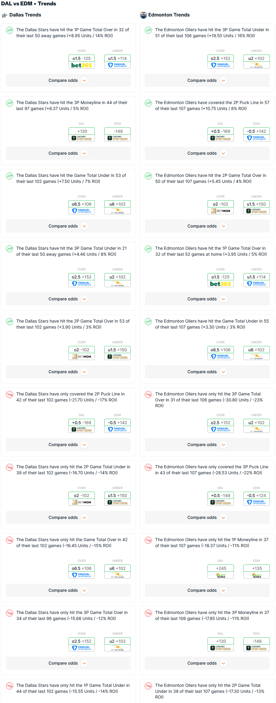Click red trend-down icon on Edmonton 1P Moneyline card
The width and height of the screenshot is (276, 703).
tap(148, 540)
